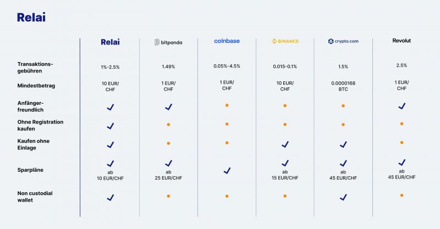Viewport: 440px width, 229px height.
Task: Choose the Revolut header logo
Action: [402, 41]
